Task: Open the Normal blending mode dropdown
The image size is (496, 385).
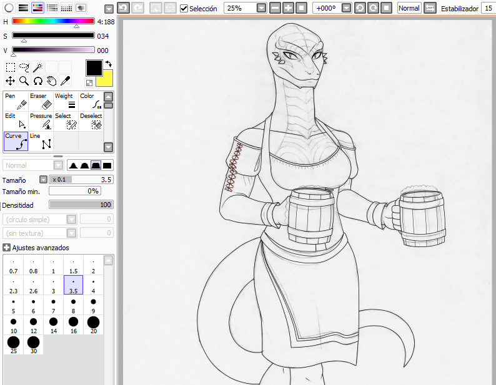Action: pyautogui.click(x=58, y=165)
